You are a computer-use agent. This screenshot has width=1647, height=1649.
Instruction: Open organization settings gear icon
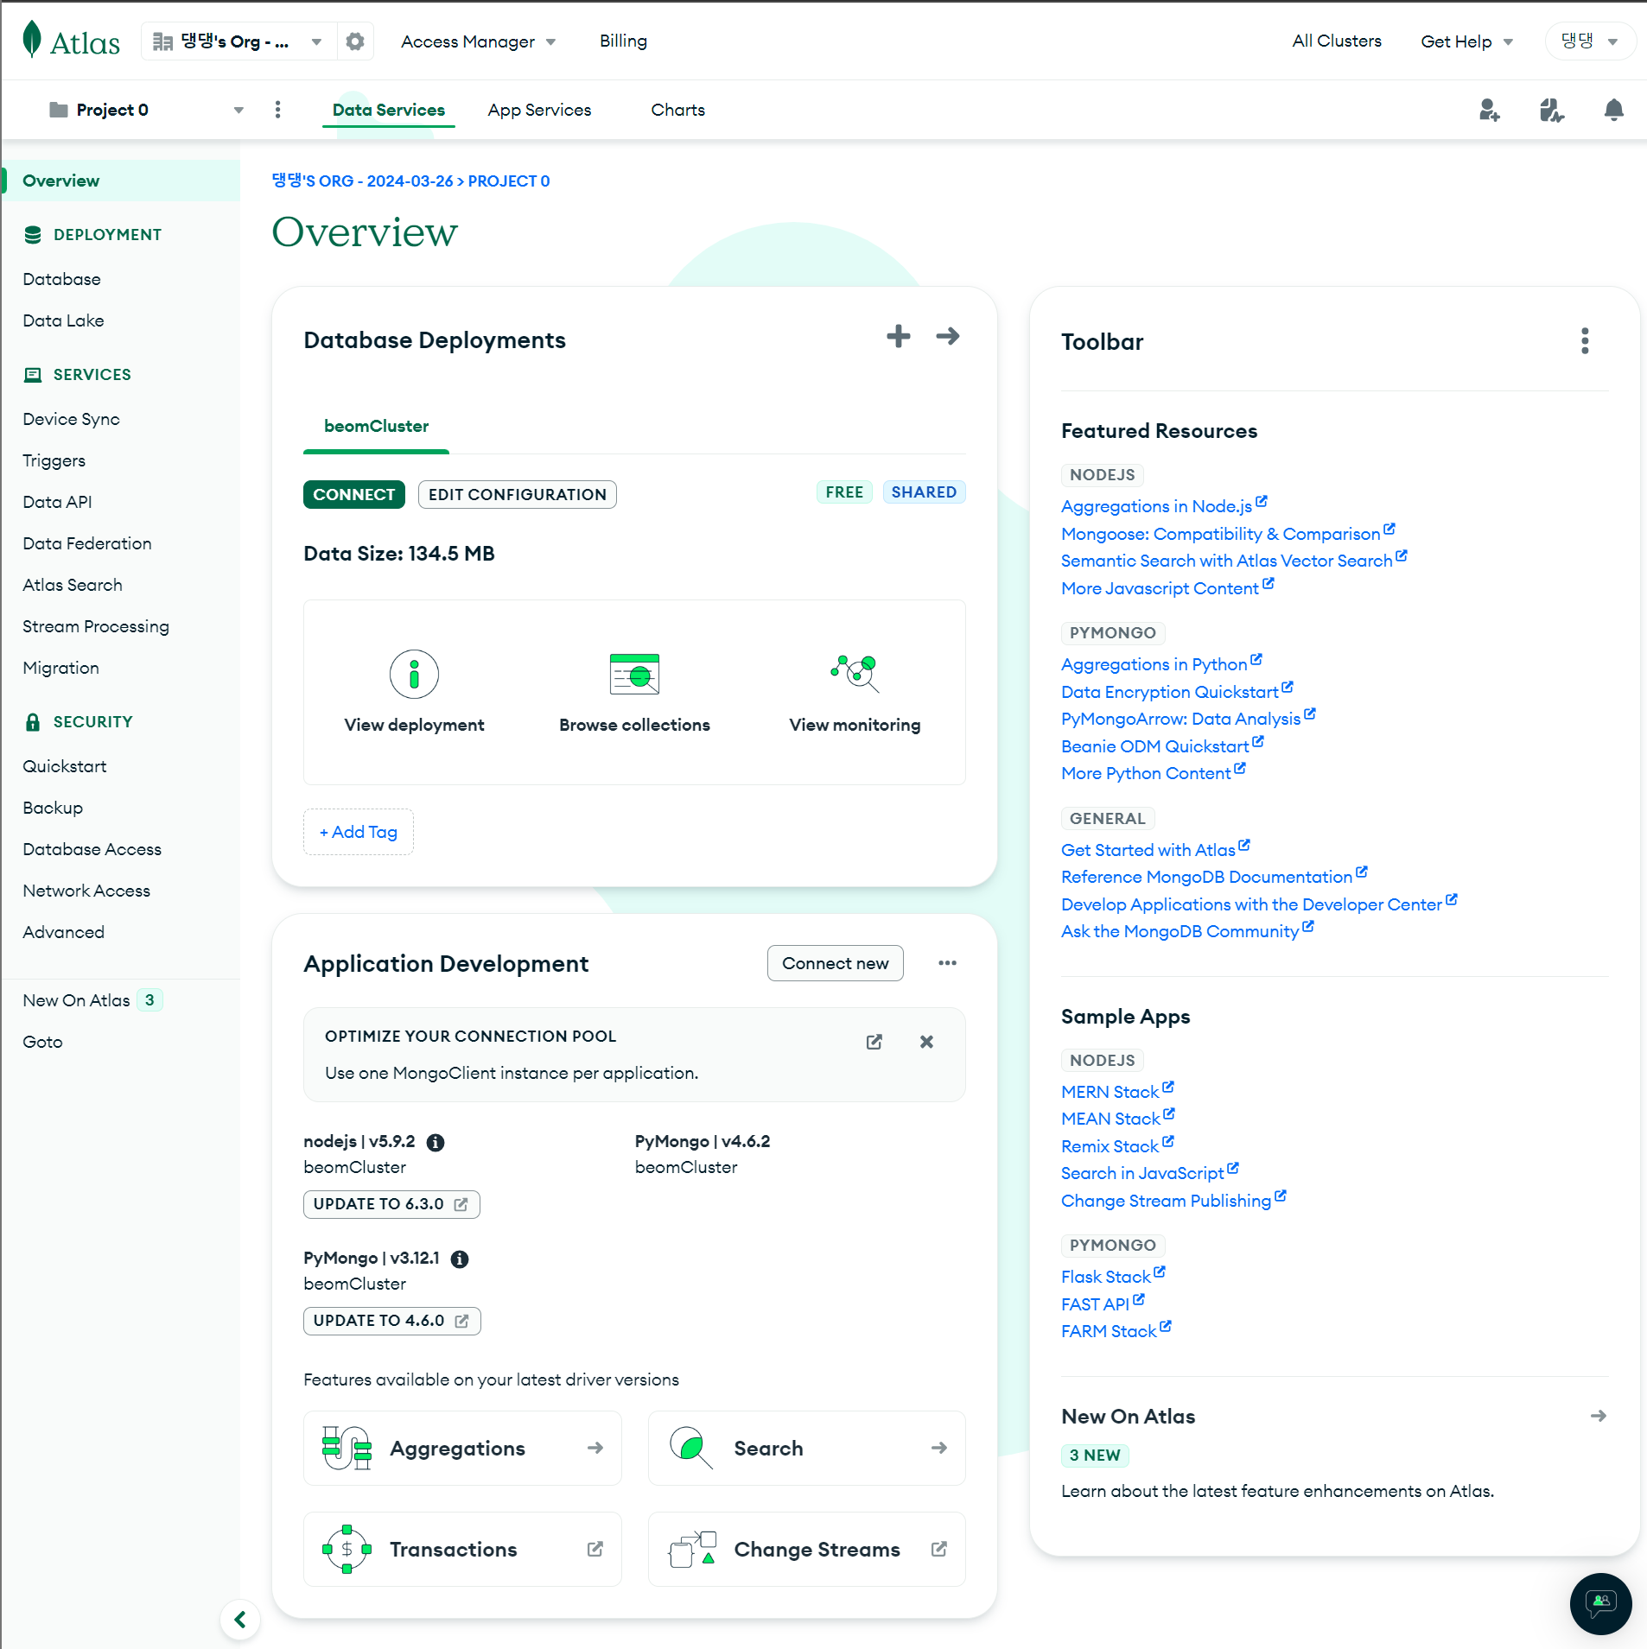point(354,41)
